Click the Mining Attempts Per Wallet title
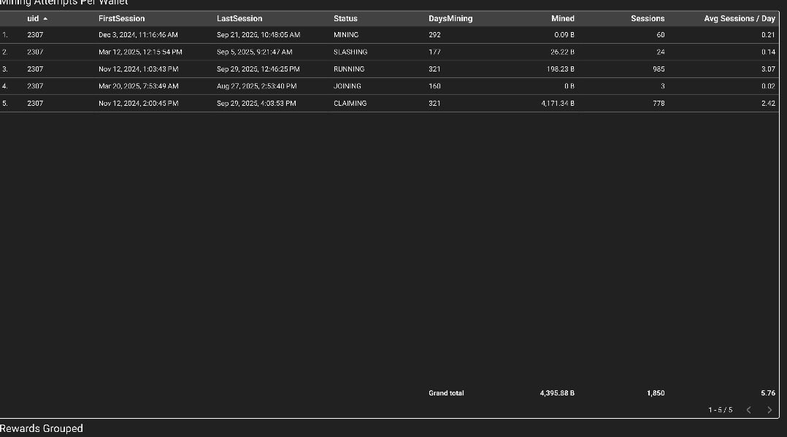Image resolution: width=787 pixels, height=437 pixels. 64,2
